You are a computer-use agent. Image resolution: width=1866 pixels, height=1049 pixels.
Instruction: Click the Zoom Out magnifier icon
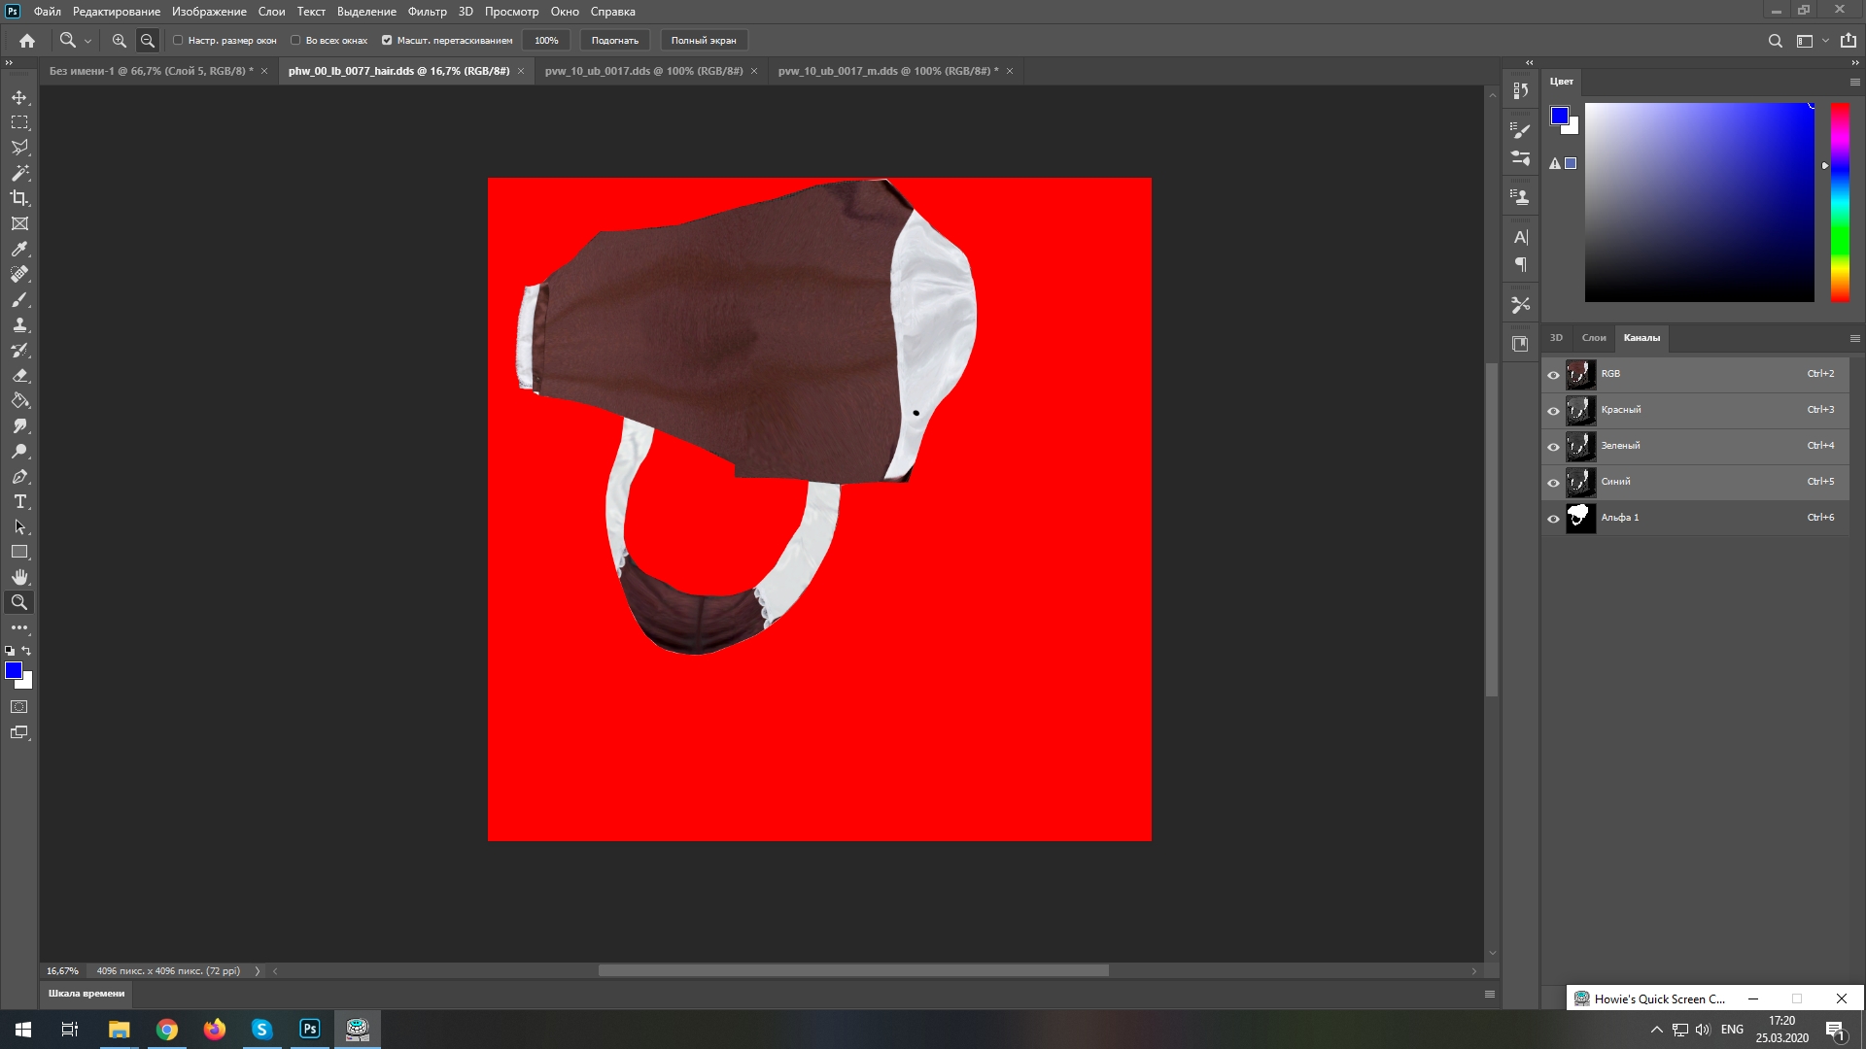148,41
